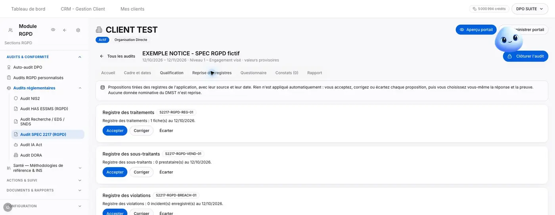
Task: Click the document icon of Audit Recherche / EDS
Action: (16, 122)
